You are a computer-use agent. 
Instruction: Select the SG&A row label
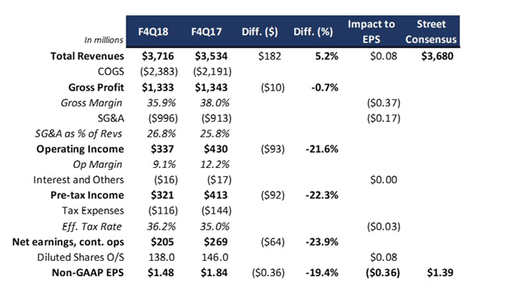111,118
